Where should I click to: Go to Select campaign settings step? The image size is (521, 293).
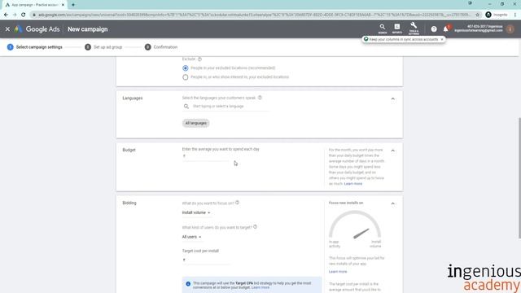pos(35,47)
